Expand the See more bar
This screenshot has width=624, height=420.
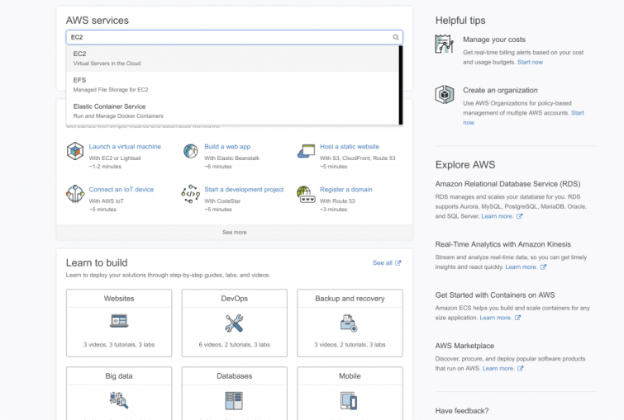tap(235, 232)
